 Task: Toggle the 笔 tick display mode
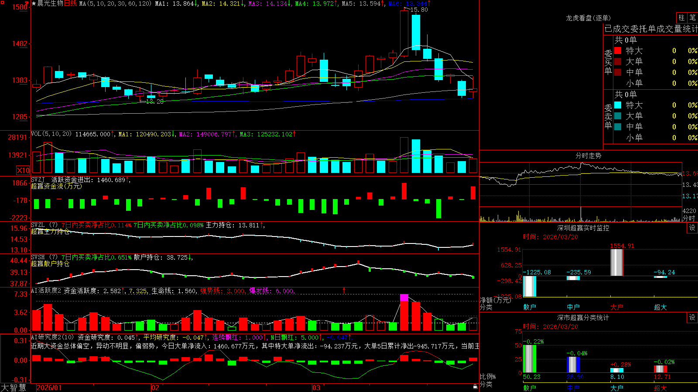tap(692, 17)
